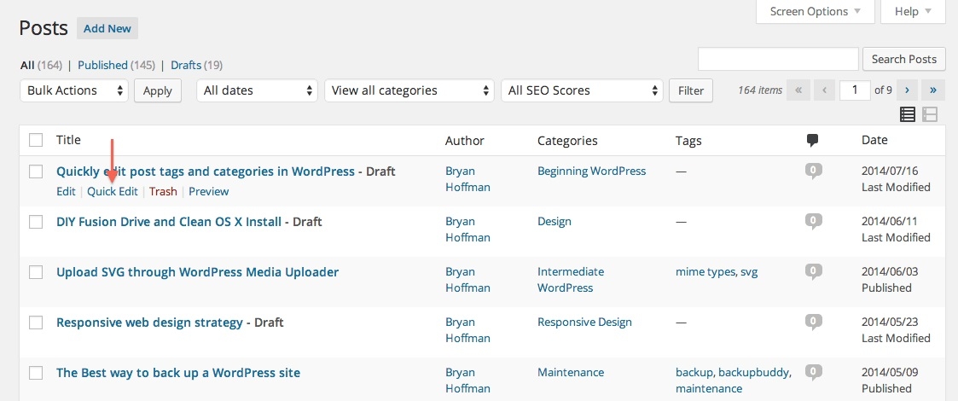Click the Add New button
Screen dimensions: 958x401
tap(107, 28)
